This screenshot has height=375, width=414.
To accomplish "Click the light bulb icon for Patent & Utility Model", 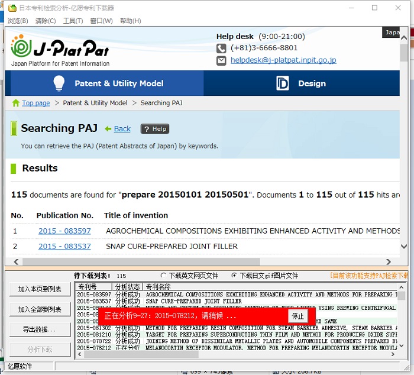I will pyautogui.click(x=59, y=83).
